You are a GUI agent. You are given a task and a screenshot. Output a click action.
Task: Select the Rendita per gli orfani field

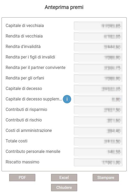98,78
